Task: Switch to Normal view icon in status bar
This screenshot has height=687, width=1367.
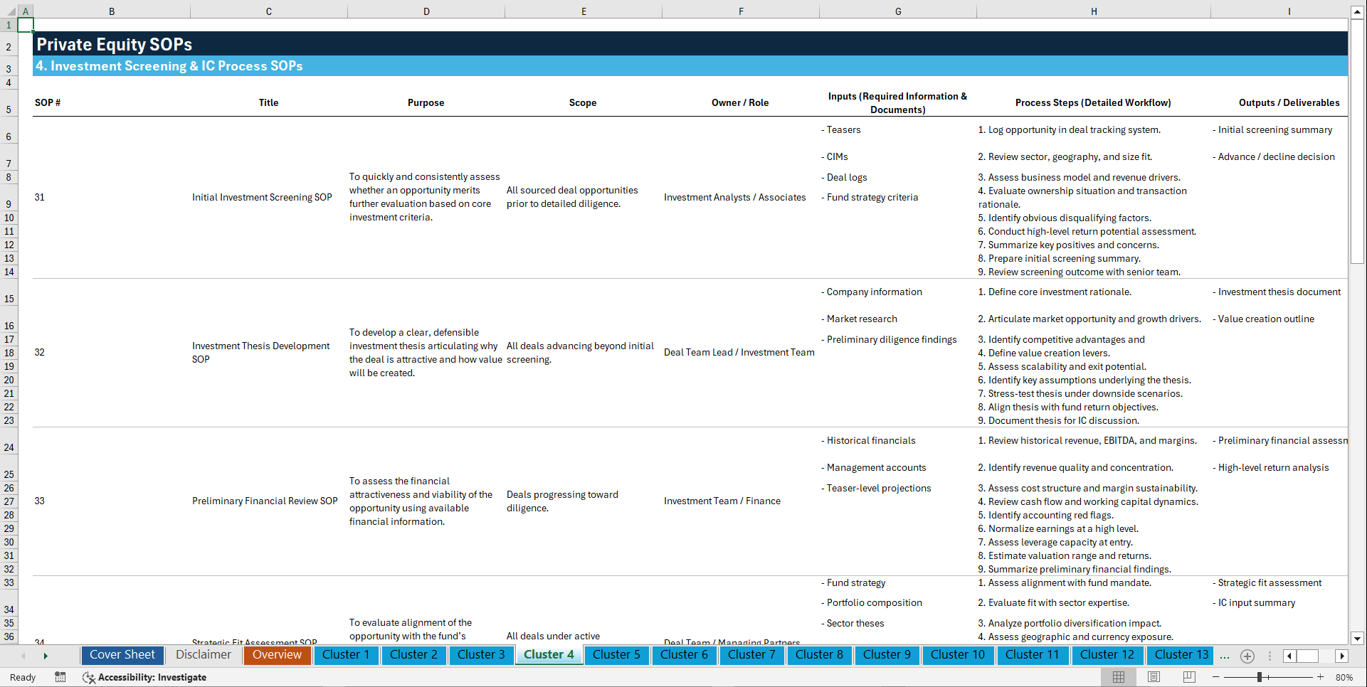Action: 1117,677
